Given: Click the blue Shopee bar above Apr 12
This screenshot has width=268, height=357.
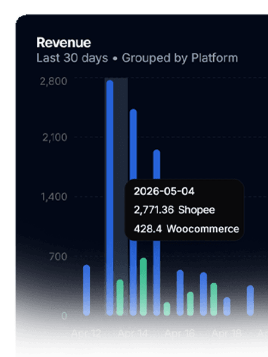Looking at the screenshot, I should [86, 290].
